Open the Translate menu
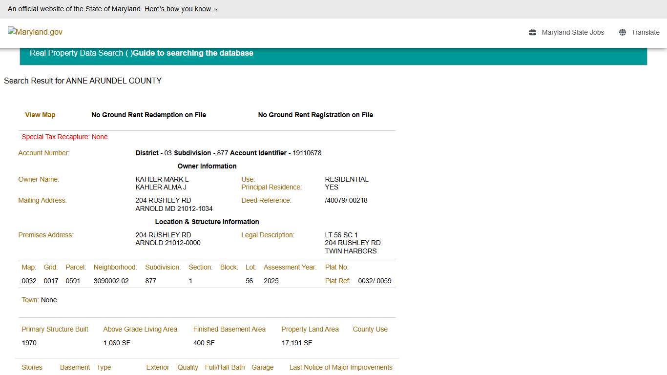 point(645,32)
